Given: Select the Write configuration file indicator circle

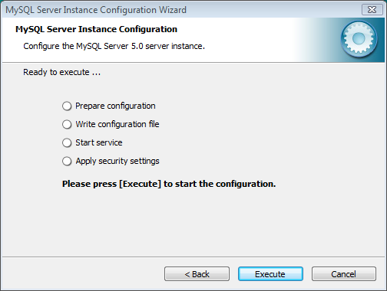Looking at the screenshot, I should coord(67,124).
